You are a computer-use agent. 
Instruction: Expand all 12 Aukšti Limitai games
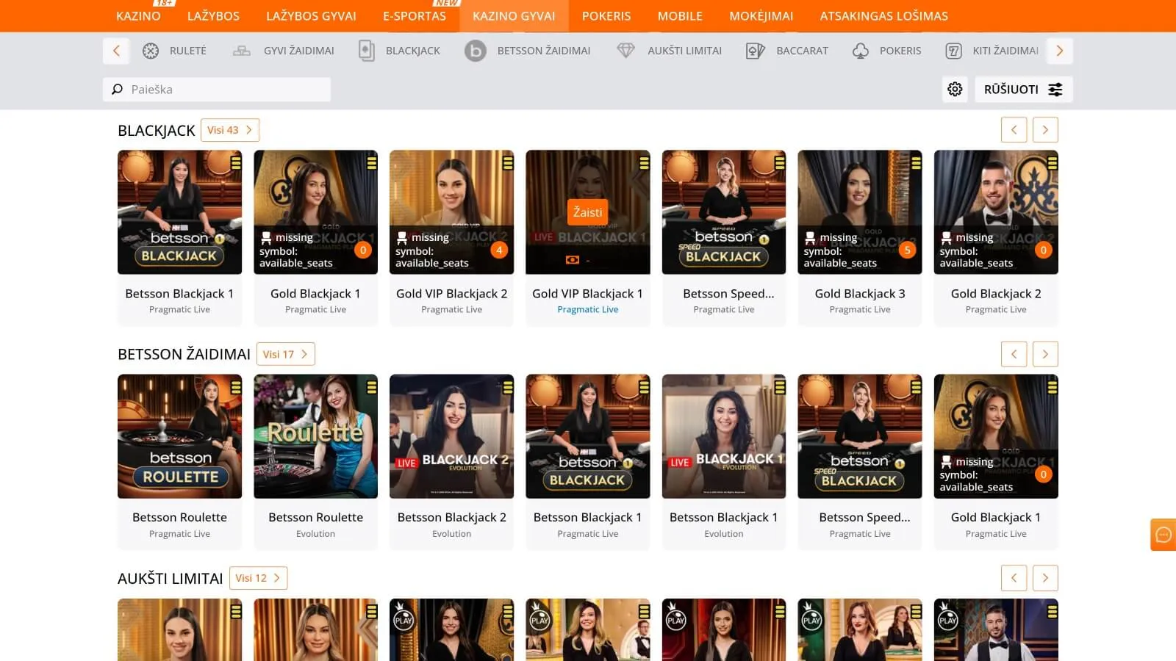(x=258, y=578)
